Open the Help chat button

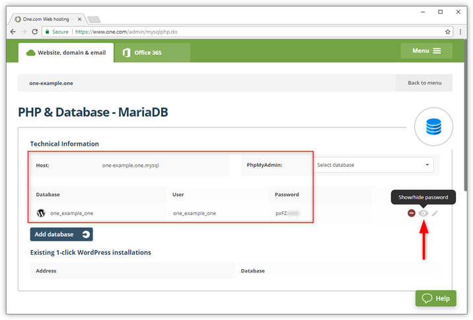click(435, 298)
